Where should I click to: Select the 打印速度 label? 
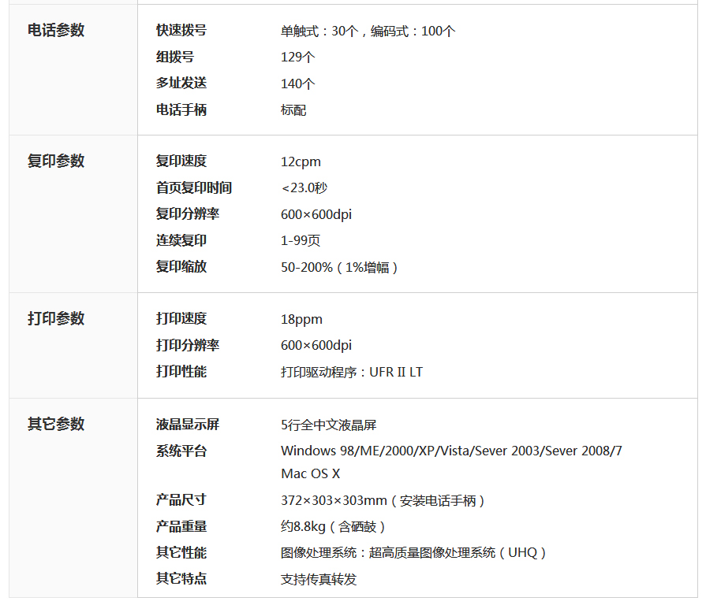click(x=181, y=319)
